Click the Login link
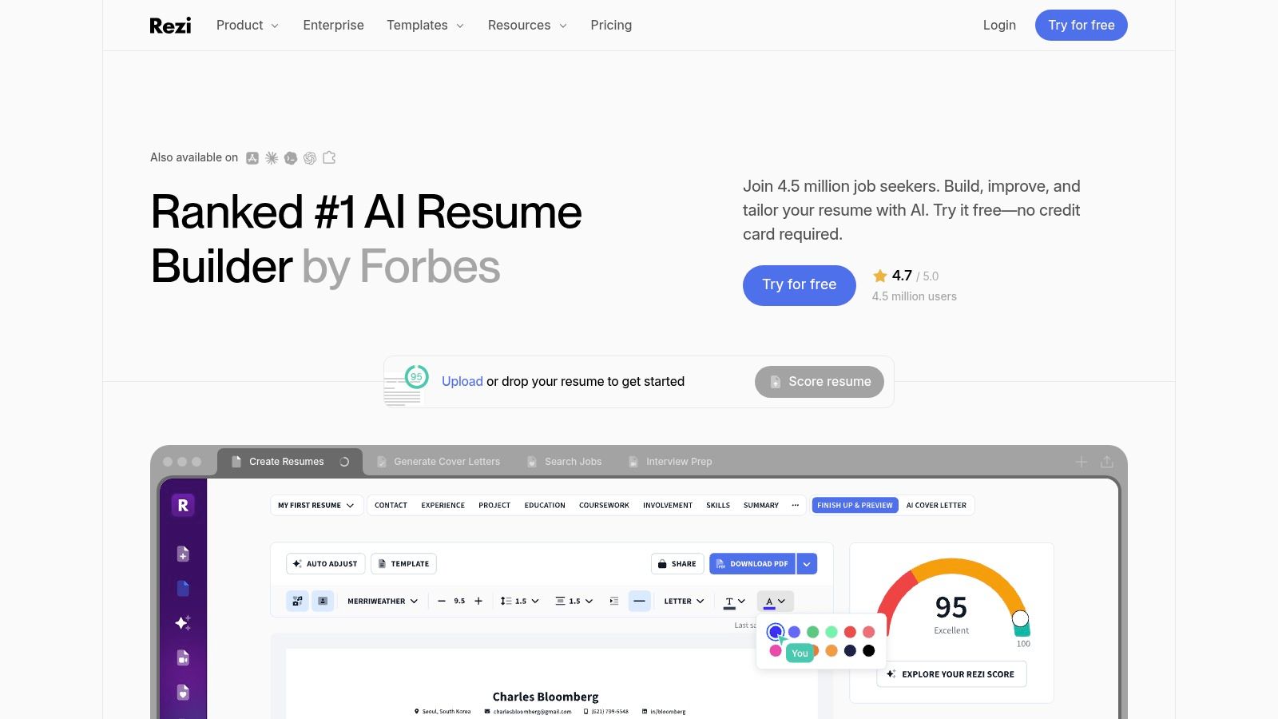Screen dimensions: 1278x719 (x=999, y=26)
